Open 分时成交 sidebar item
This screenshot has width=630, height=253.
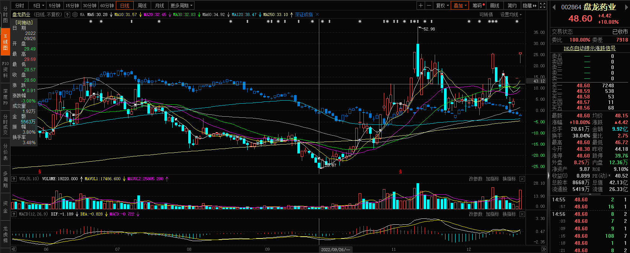[5, 124]
